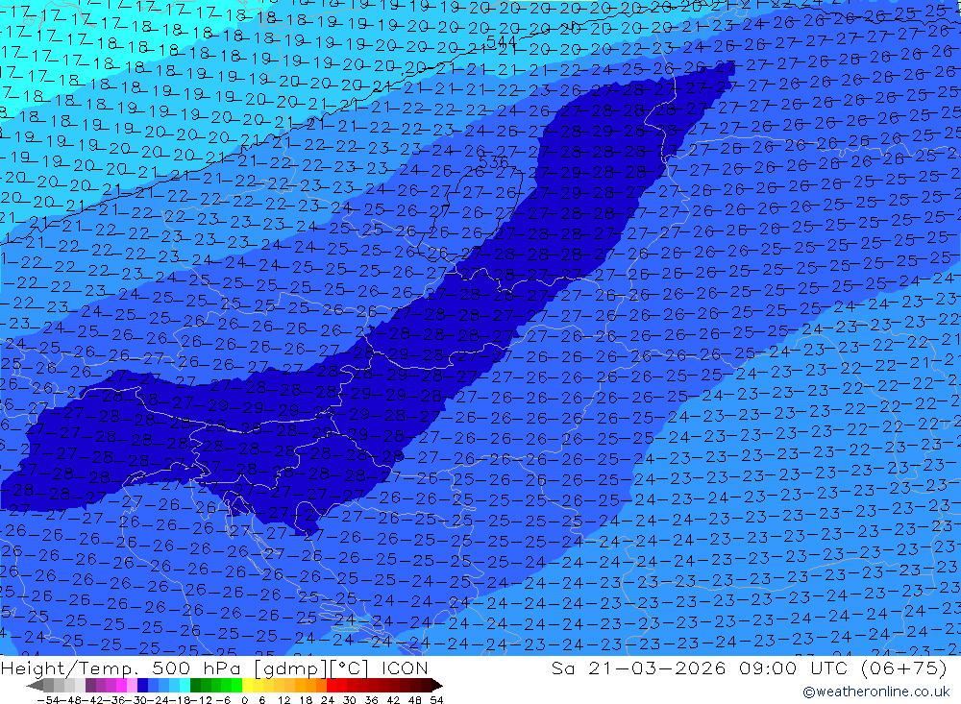Click the dark green -12 legend swatch
This screenshot has width=961, height=704.
[x=195, y=686]
